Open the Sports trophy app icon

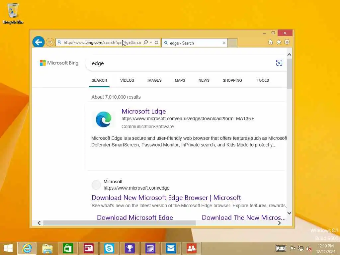[x=130, y=248]
